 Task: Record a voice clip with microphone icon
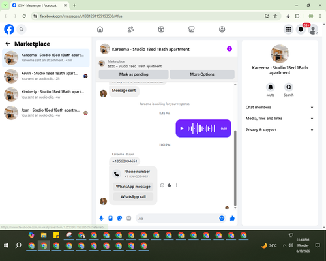click(101, 218)
